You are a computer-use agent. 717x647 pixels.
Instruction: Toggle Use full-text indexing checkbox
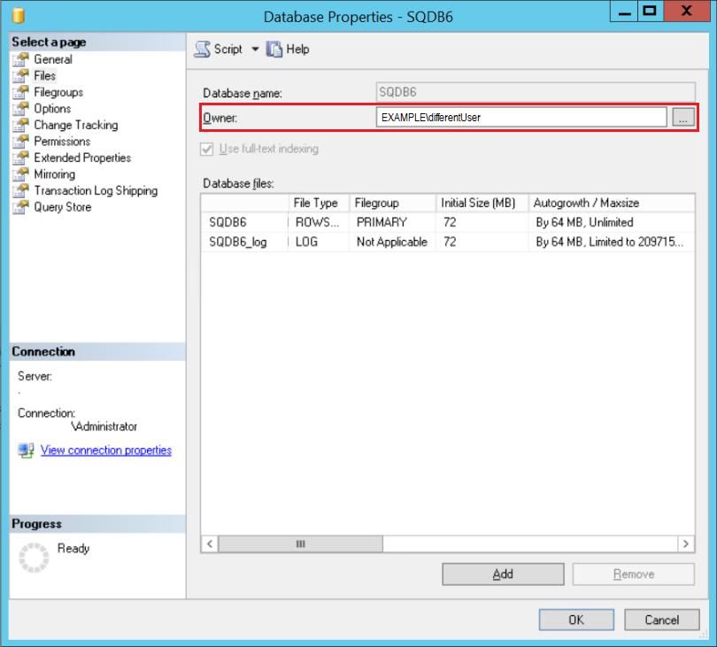[x=207, y=149]
